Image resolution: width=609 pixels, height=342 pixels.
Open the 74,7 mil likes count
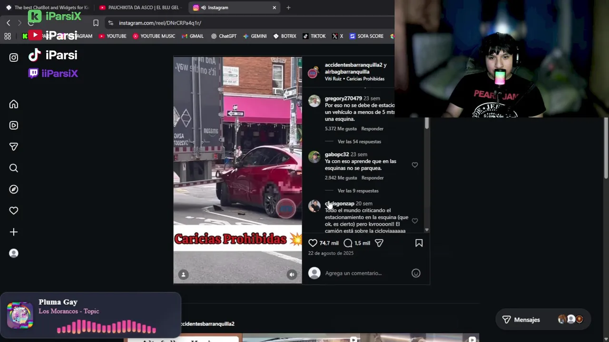pos(329,243)
